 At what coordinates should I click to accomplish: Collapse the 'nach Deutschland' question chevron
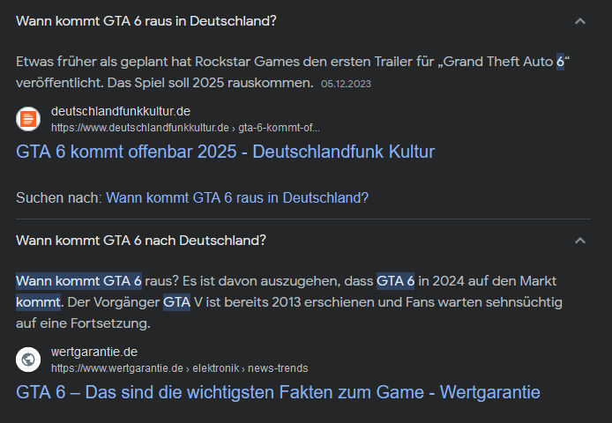580,241
